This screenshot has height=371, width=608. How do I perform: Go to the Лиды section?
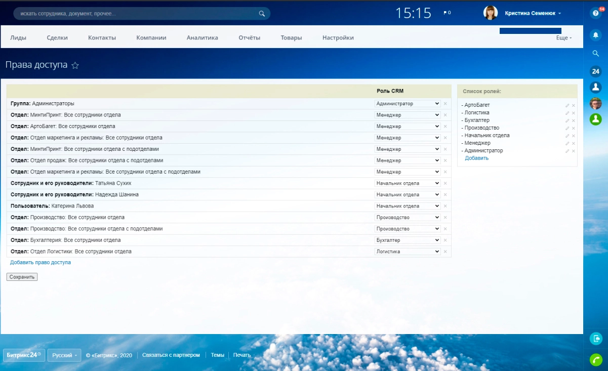(x=18, y=37)
